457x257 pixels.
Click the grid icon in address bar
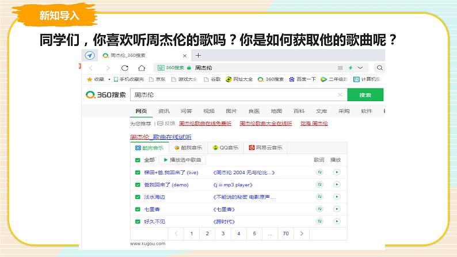(340, 68)
